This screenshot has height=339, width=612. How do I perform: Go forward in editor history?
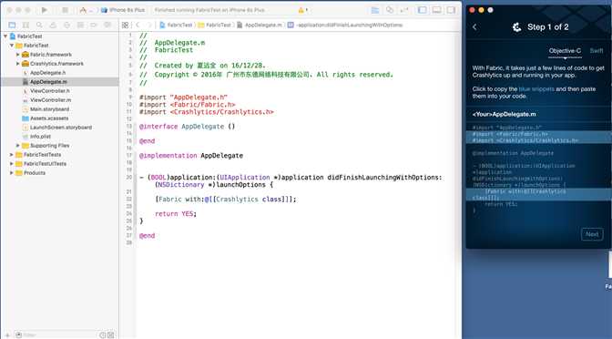coord(149,25)
